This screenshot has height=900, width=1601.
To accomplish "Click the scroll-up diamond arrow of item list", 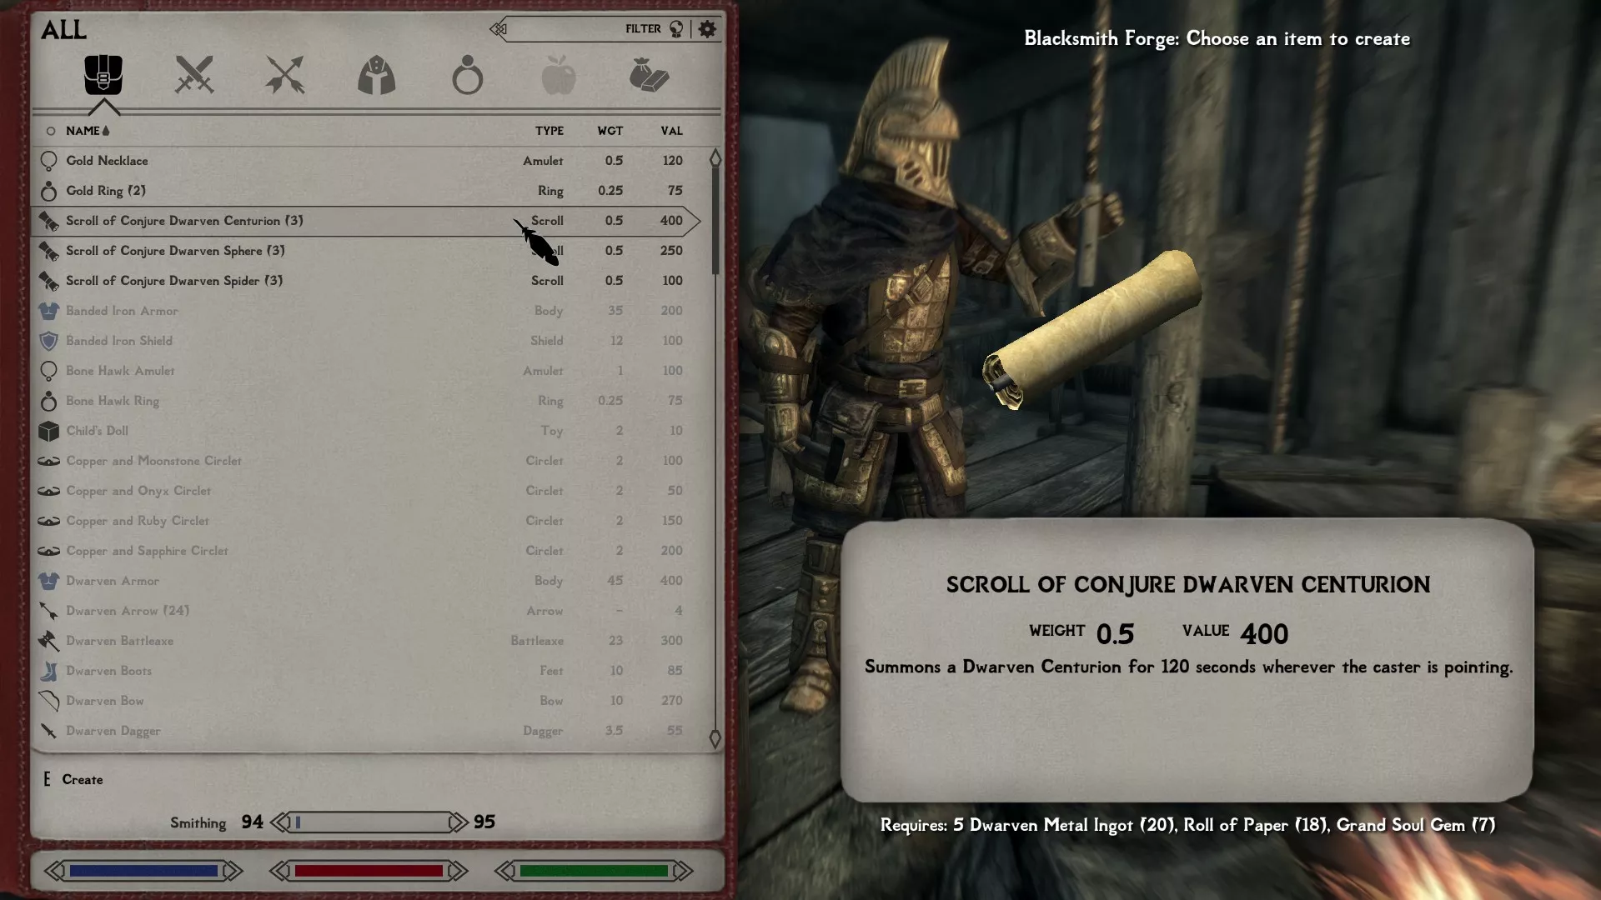I will [x=715, y=157].
